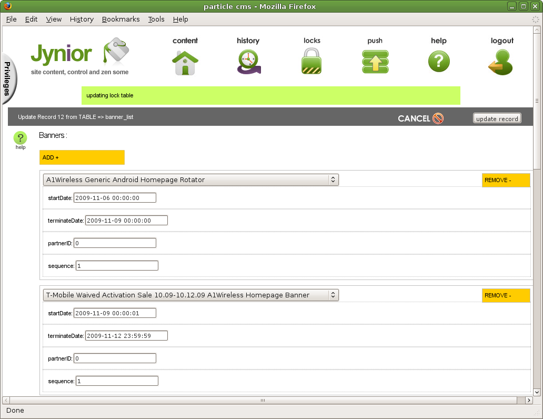
Task: Remove the A1Wireless Generic Android banner entry
Action: pos(506,180)
